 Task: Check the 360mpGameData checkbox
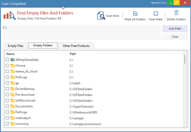tap(7, 60)
